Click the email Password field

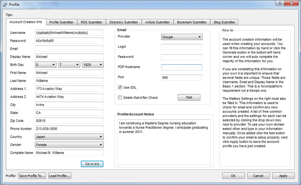(x=181, y=57)
